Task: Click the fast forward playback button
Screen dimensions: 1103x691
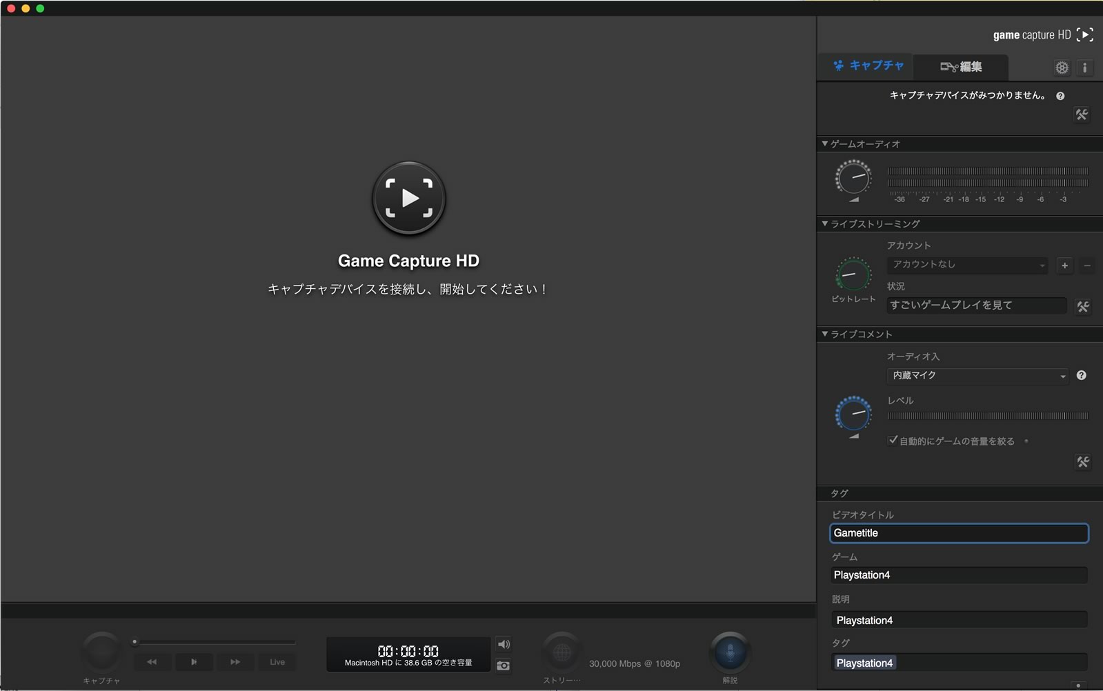Action: [235, 662]
